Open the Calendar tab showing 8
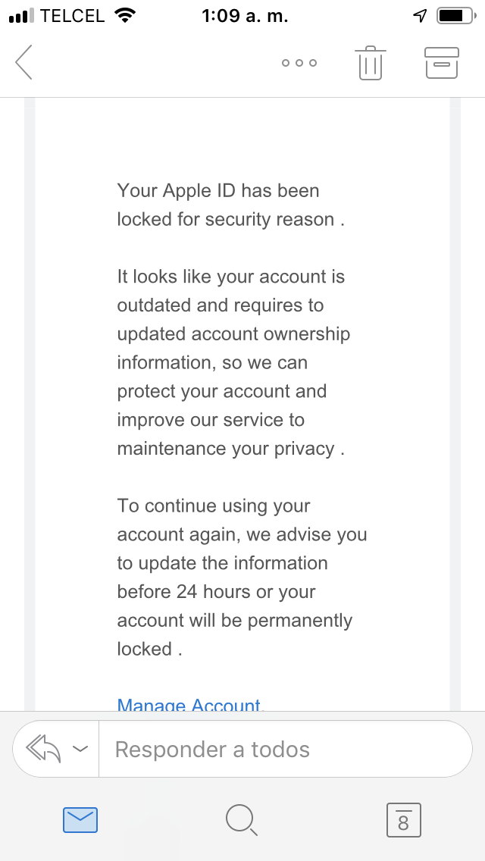This screenshot has width=485, height=861. coord(403,819)
